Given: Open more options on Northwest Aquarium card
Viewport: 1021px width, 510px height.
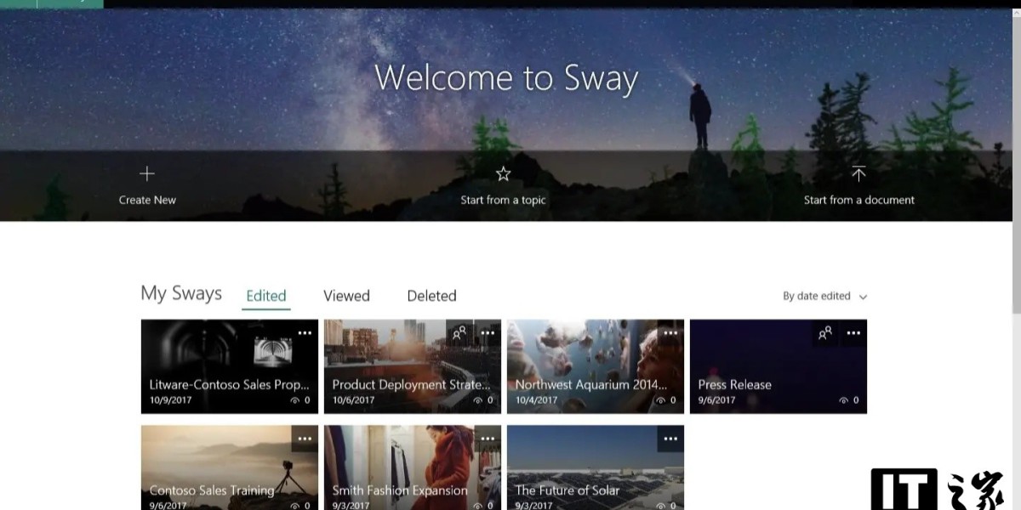Looking at the screenshot, I should (670, 333).
